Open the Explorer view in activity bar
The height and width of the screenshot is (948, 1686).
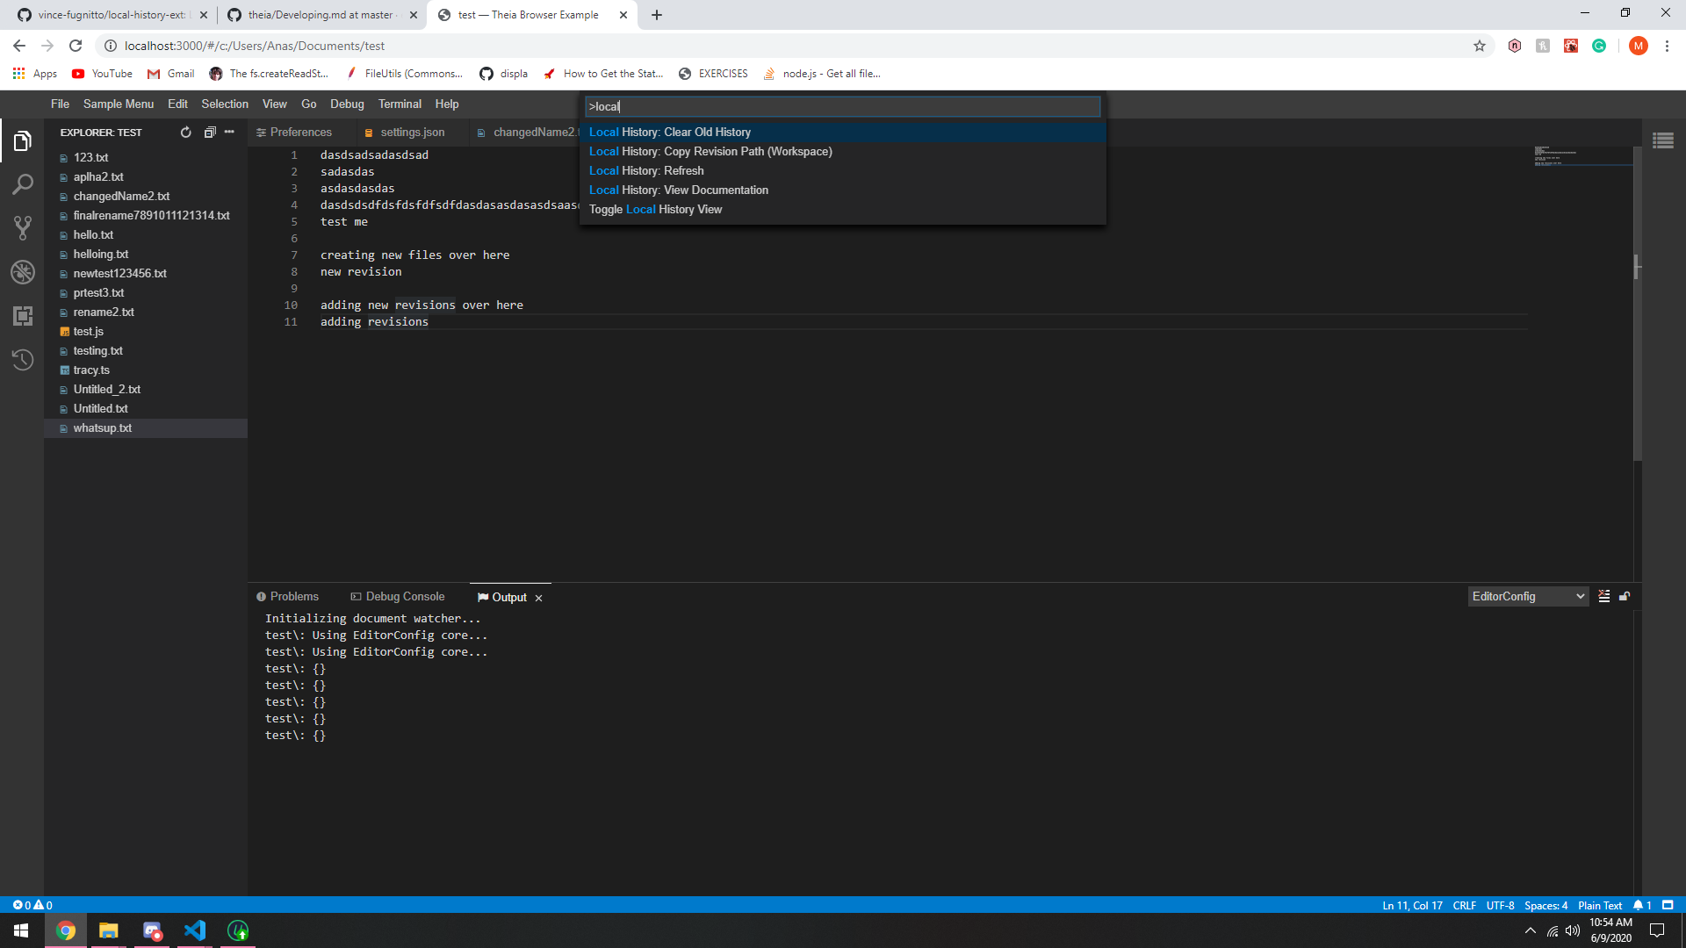[x=24, y=140]
